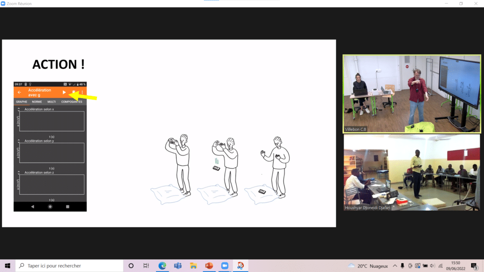Open File Explorer from the taskbar
This screenshot has height=272, width=484.
pyautogui.click(x=193, y=265)
